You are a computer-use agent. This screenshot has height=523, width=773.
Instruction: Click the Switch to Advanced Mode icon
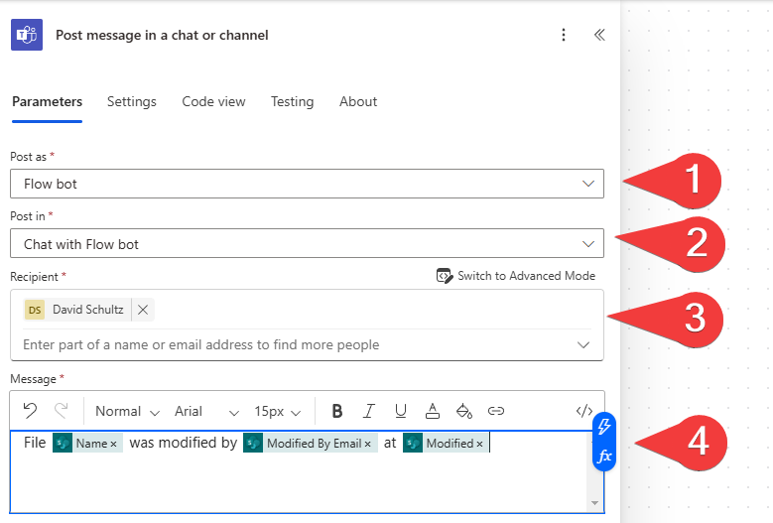point(445,276)
